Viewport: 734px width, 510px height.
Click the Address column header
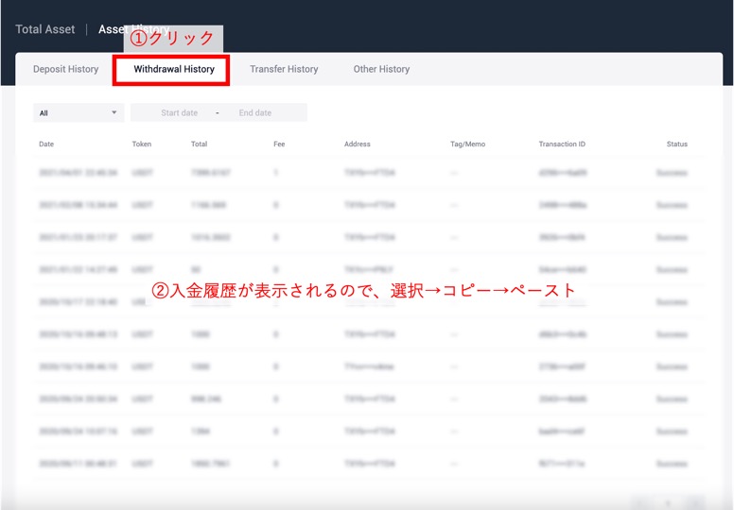(358, 144)
